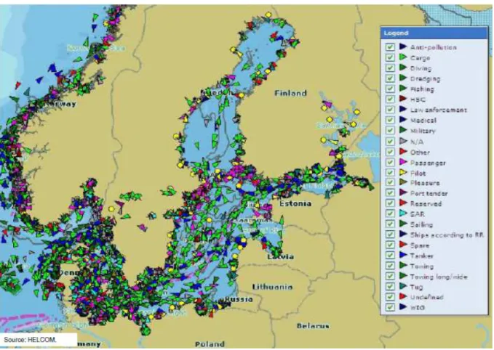Disable the Military checkbox
494x350 pixels.
click(x=390, y=130)
